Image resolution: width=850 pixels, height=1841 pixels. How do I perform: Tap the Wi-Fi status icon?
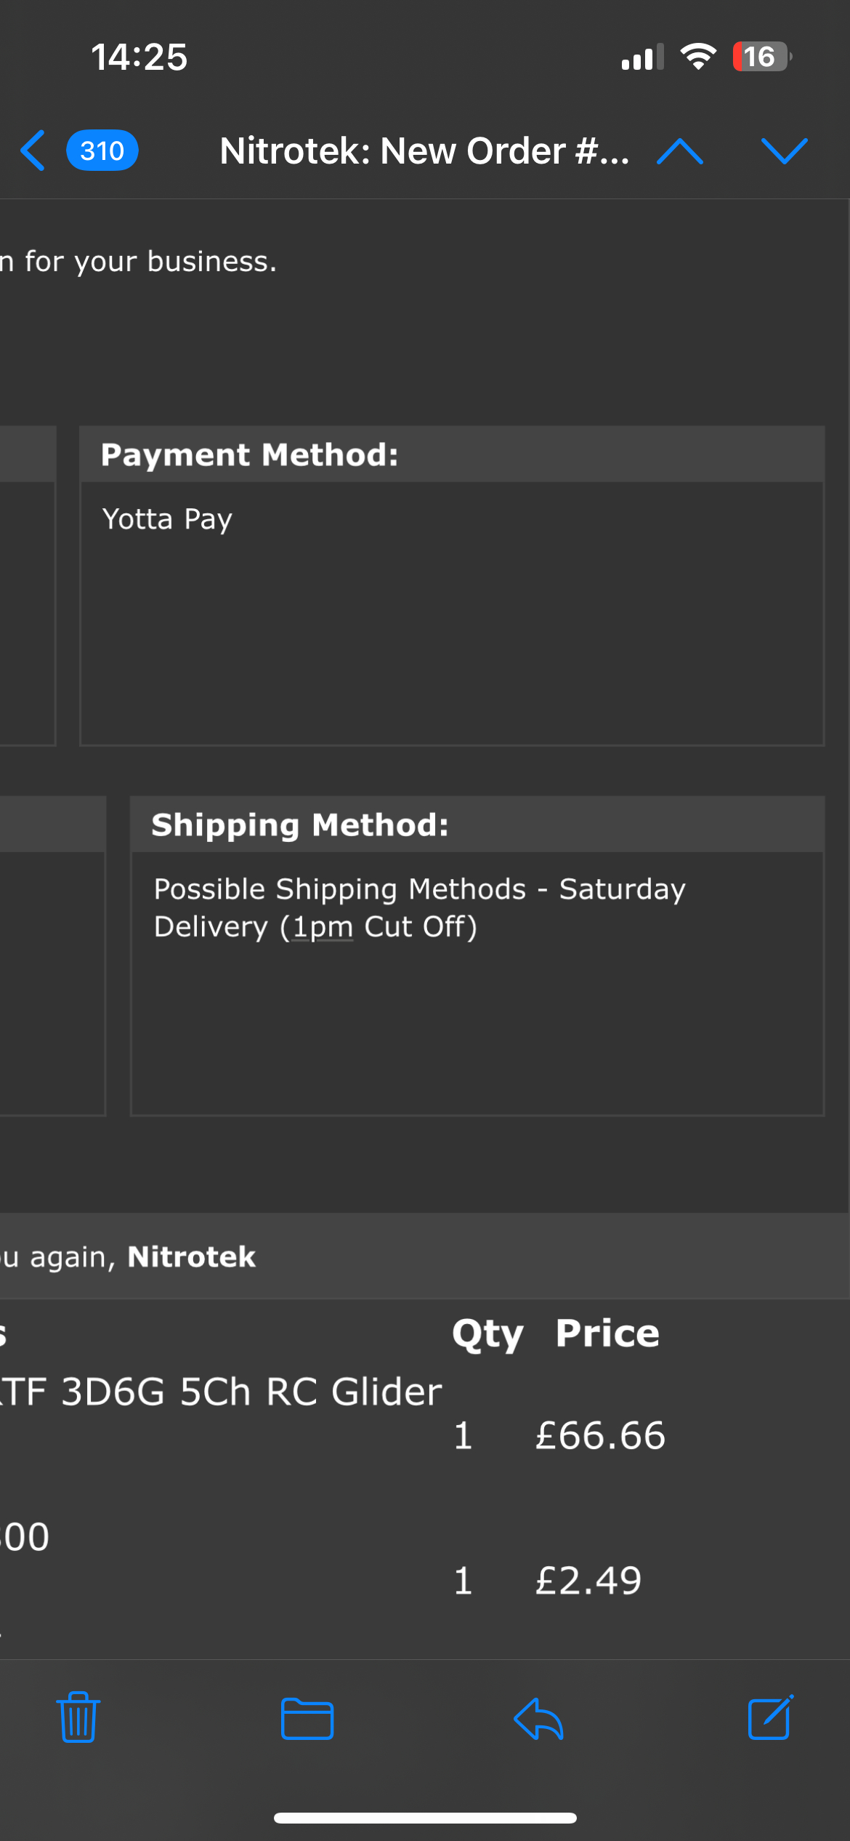697,56
